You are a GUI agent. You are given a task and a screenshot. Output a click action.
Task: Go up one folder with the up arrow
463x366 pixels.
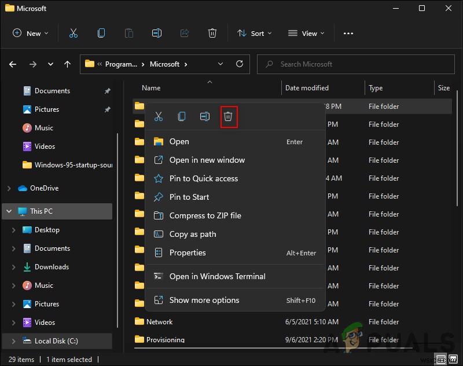pyautogui.click(x=68, y=64)
